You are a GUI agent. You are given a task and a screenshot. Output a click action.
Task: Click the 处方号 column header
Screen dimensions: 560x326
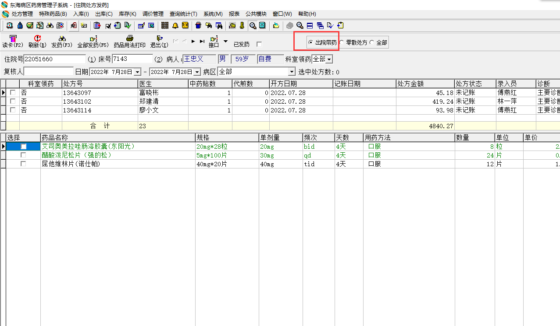coord(100,84)
